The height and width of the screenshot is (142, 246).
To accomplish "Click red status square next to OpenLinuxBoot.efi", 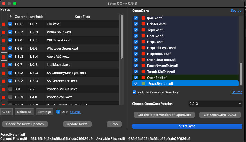I will 143,60.
